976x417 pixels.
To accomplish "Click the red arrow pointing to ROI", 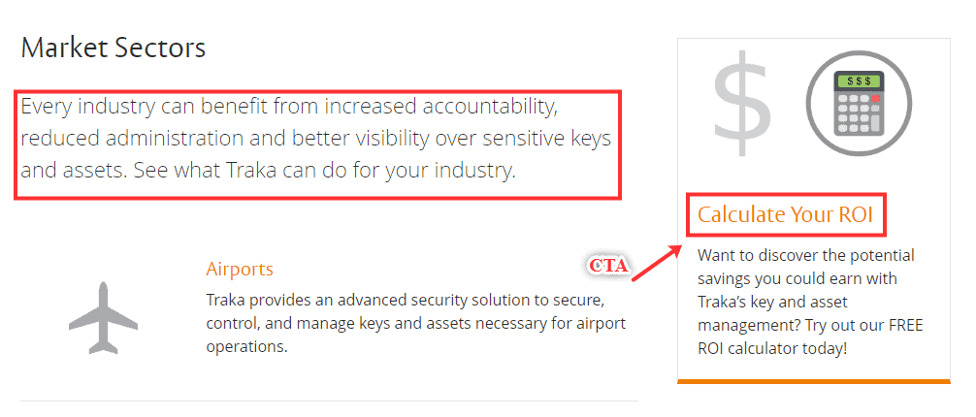I will (657, 263).
